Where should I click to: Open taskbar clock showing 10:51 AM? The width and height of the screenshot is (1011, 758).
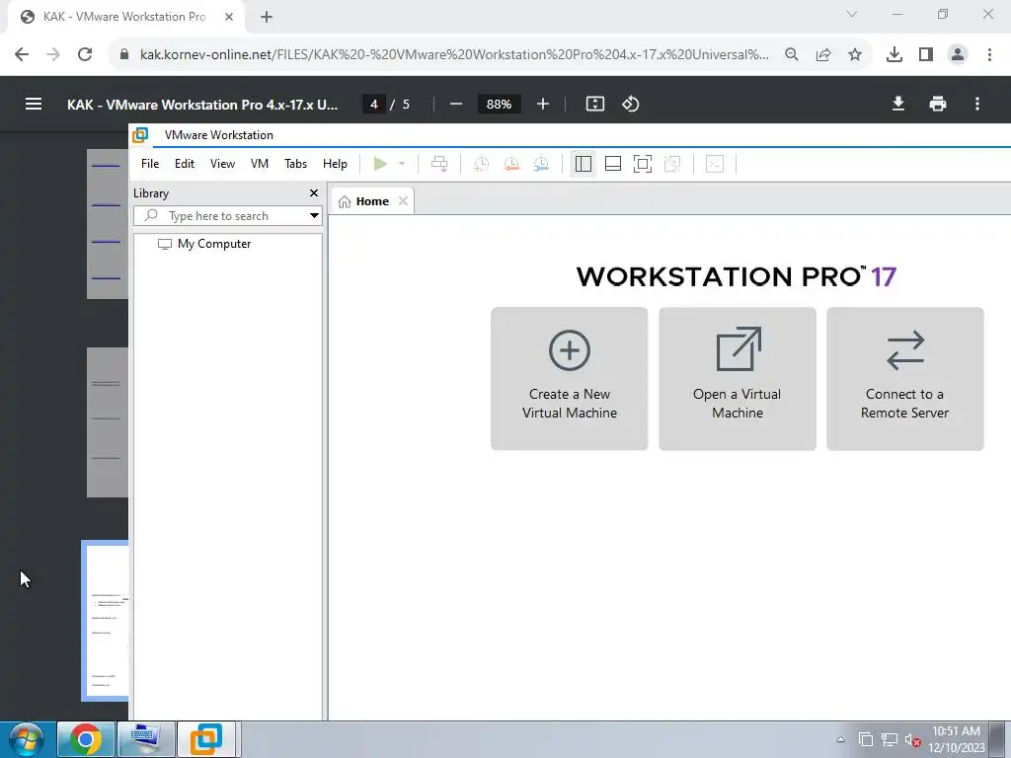(x=957, y=739)
